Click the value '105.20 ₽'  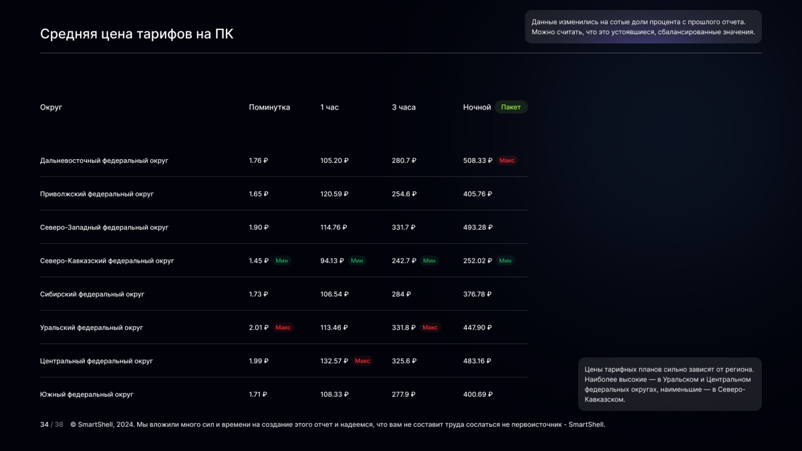point(334,161)
